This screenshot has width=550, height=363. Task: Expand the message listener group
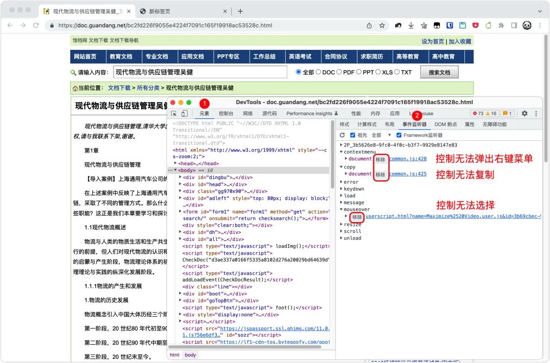tap(341, 202)
